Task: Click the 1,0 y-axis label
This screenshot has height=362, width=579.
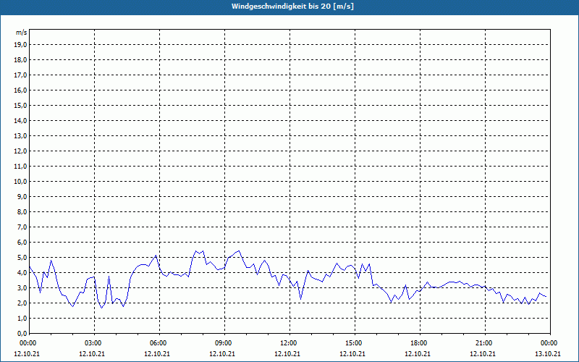Action: (22, 318)
